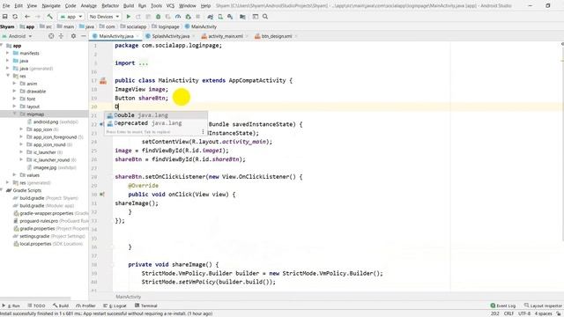This screenshot has height=317, width=564.
Task: Run the app with green play icon
Action: 129,17
